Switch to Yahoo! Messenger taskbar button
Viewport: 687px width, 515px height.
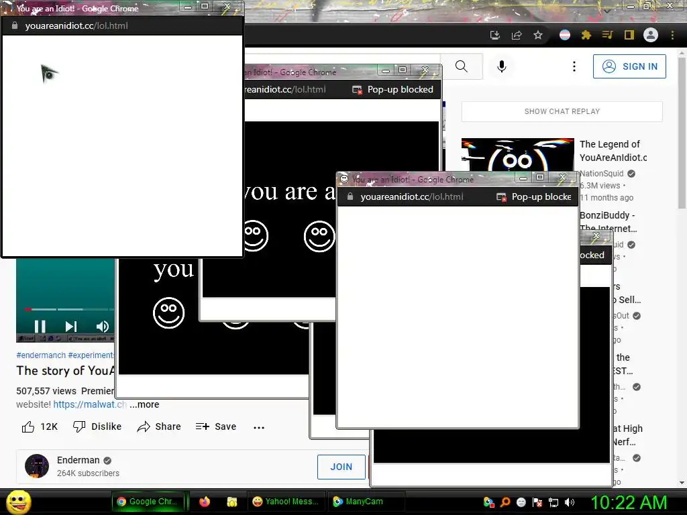(x=286, y=502)
